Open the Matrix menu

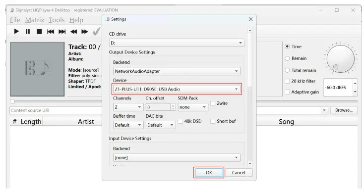[x=35, y=20]
